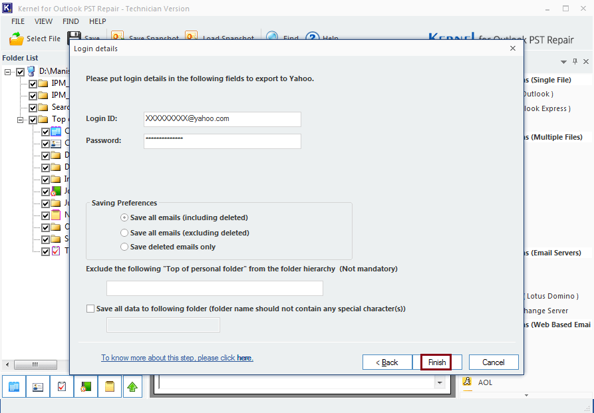This screenshot has width=594, height=413.
Task: Open Journal view from bottom button bar
Action: (86, 386)
